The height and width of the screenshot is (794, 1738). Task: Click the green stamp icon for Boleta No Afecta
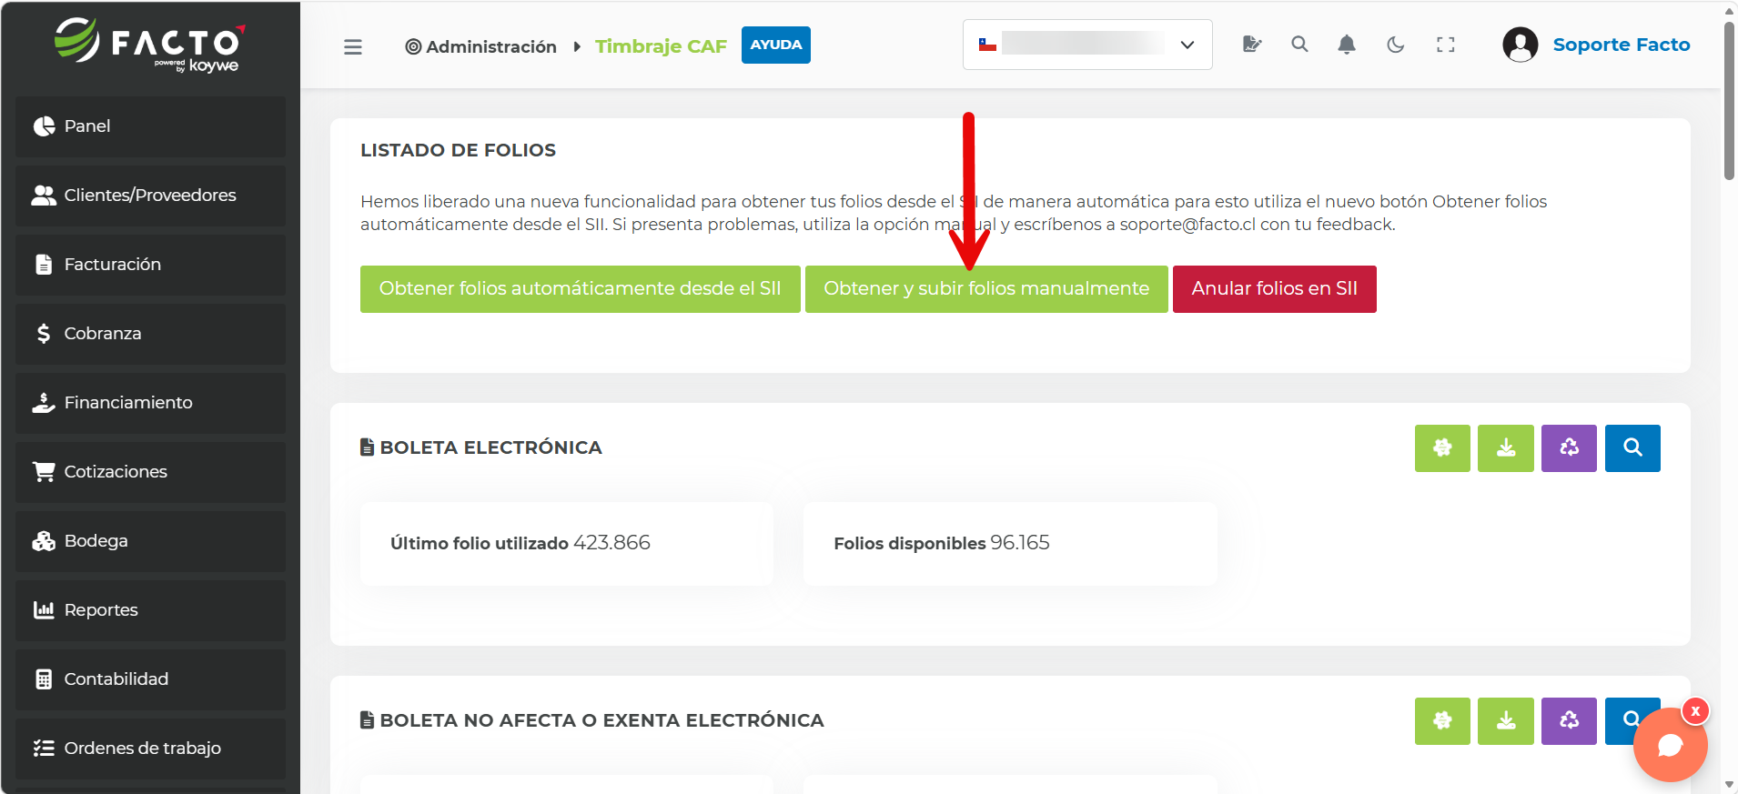coord(1442,721)
